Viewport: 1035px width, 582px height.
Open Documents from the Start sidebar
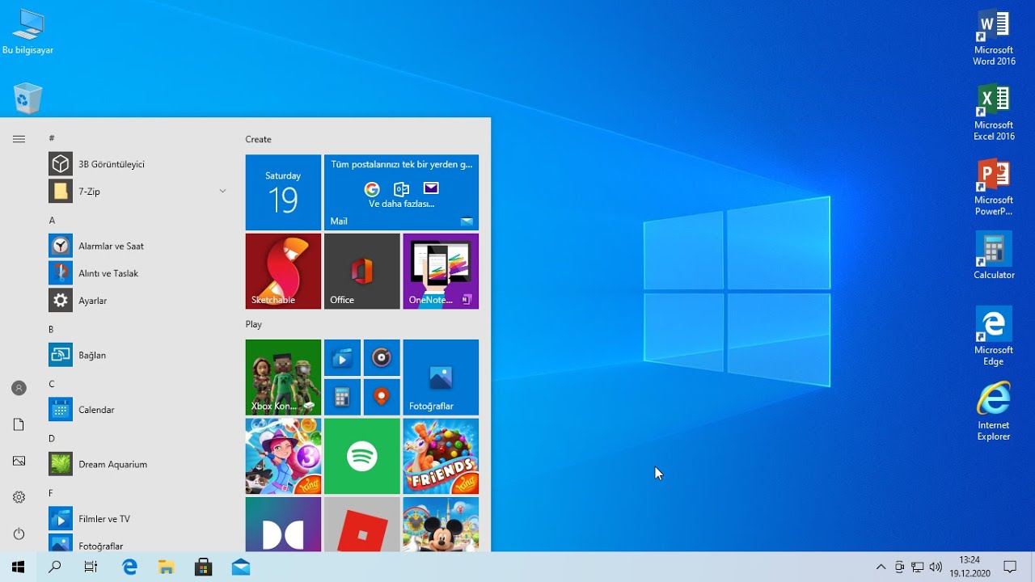coord(19,424)
